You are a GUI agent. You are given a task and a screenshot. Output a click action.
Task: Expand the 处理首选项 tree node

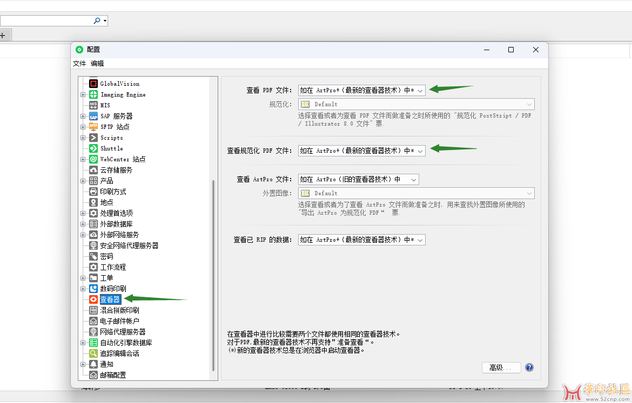click(x=83, y=214)
